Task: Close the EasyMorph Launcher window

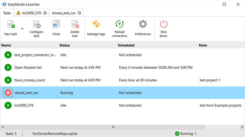Action: click(x=238, y=4)
